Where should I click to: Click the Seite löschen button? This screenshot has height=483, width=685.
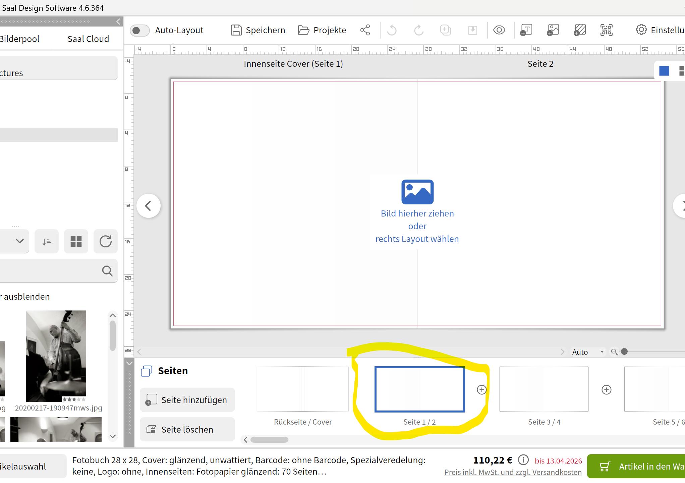point(187,429)
